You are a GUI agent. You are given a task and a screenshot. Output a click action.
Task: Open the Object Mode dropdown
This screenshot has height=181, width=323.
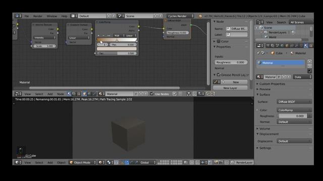(82, 162)
